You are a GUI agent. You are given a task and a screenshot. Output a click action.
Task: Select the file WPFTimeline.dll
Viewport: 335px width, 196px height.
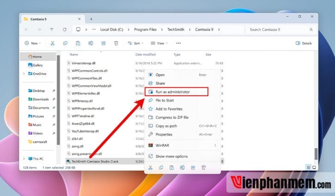83,116
